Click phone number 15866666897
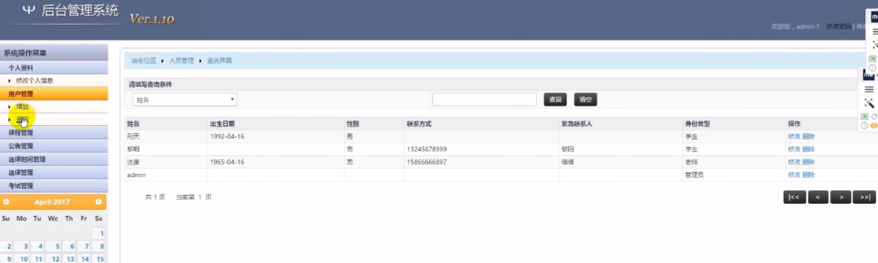The image size is (878, 263). pos(426,162)
